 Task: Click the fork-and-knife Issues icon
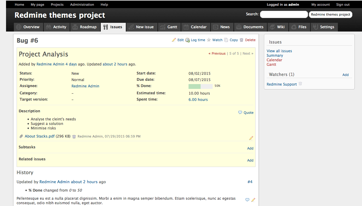pos(105,27)
